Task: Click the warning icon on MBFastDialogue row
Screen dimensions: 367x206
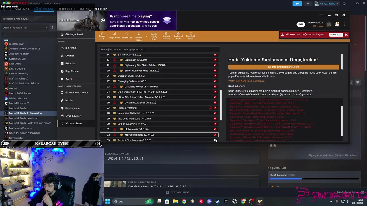Action: (114, 135)
